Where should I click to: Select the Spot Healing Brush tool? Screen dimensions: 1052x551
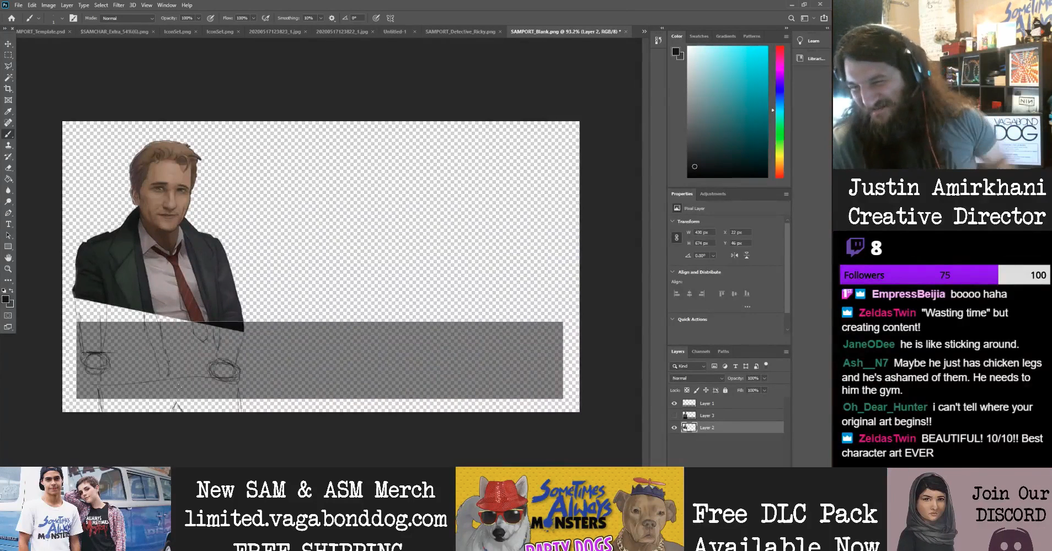[8, 123]
